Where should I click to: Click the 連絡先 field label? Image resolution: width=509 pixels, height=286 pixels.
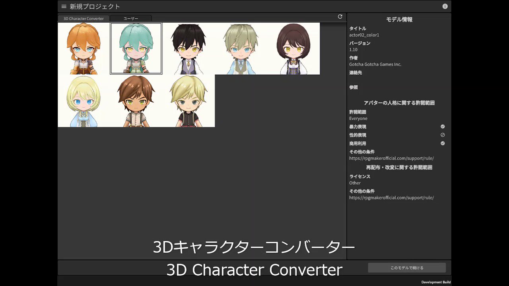(x=355, y=73)
